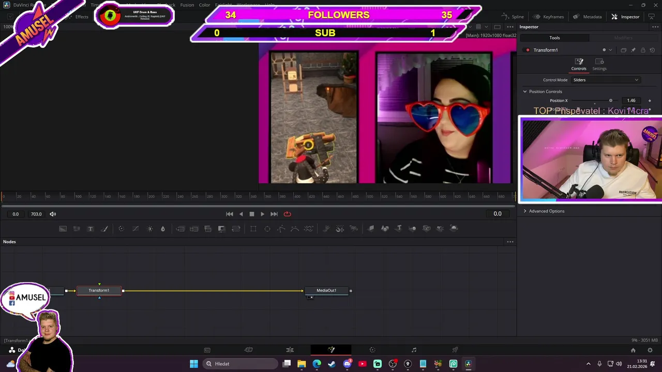This screenshot has width=662, height=372.
Task: Toggle the Inspector panel button
Action: pyautogui.click(x=625, y=17)
